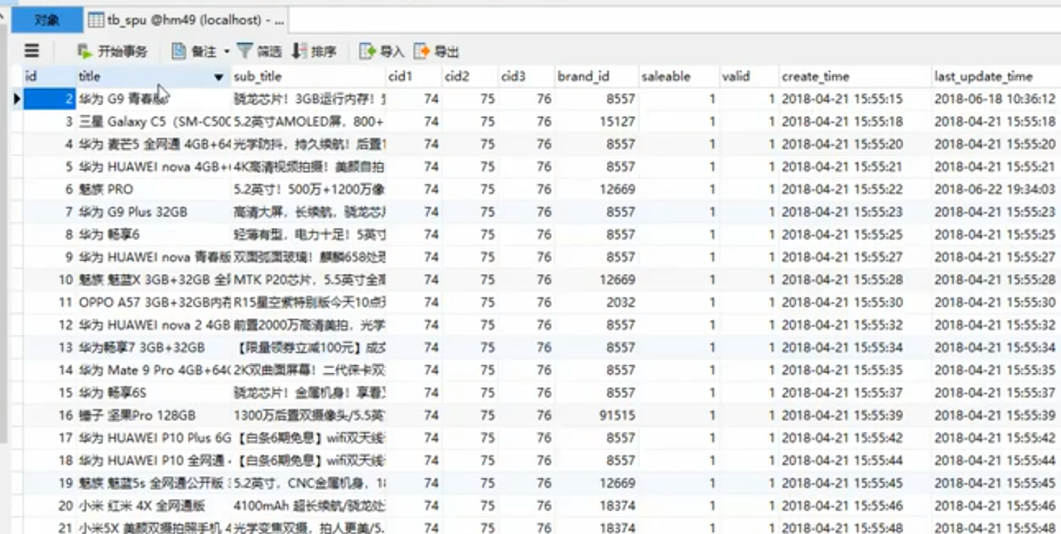This screenshot has height=534, width=1061.
Task: Select the sub_title cell '1300万后置双摄像头'
Action: coord(308,415)
